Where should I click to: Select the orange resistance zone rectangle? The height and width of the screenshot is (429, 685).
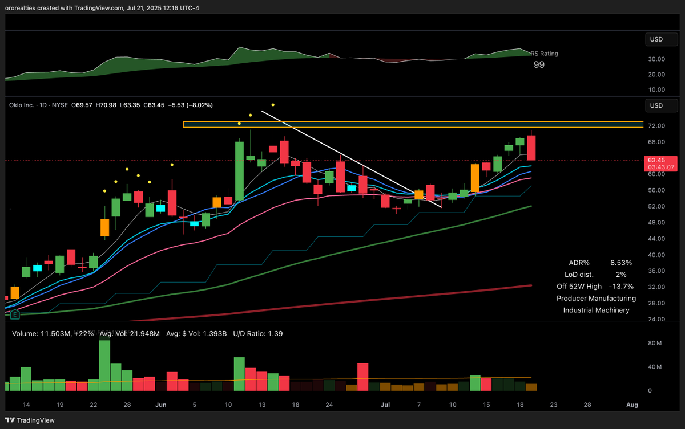tap(413, 124)
